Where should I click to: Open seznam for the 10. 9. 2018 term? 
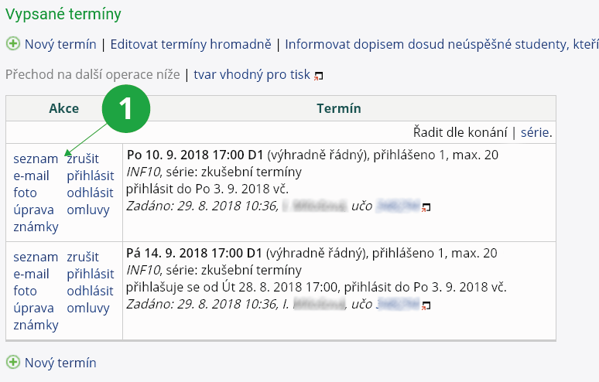pos(36,159)
